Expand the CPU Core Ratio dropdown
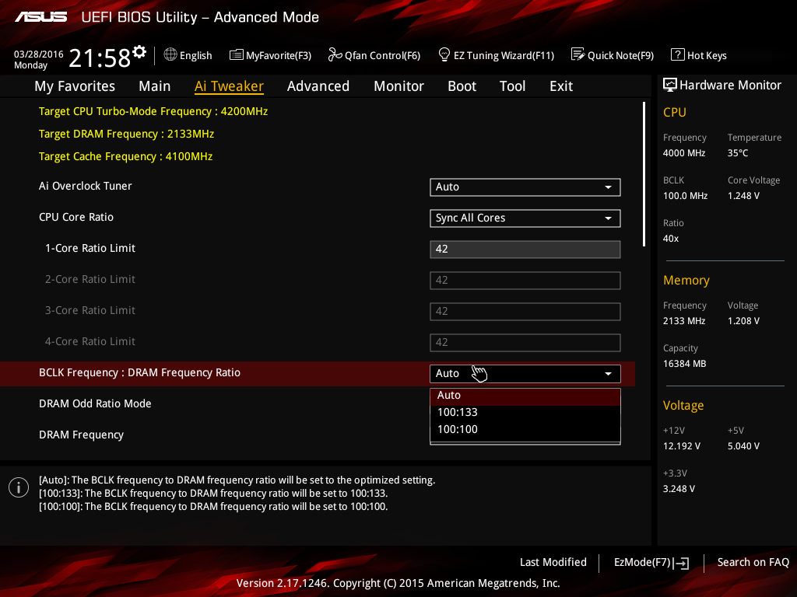Screen dimensions: 797x597 [525, 218]
